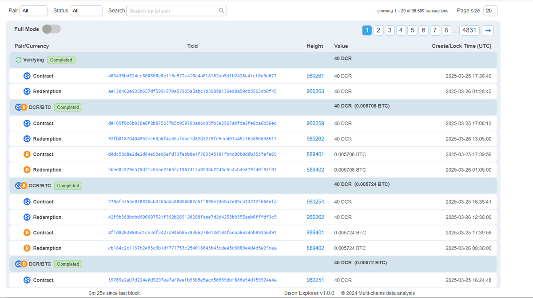Image resolution: width=533 pixels, height=298 pixels.
Task: Click the Search by txhash field
Action: pos(176,11)
